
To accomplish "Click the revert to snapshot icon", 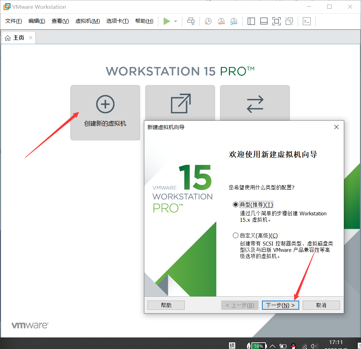I will [x=221, y=21].
